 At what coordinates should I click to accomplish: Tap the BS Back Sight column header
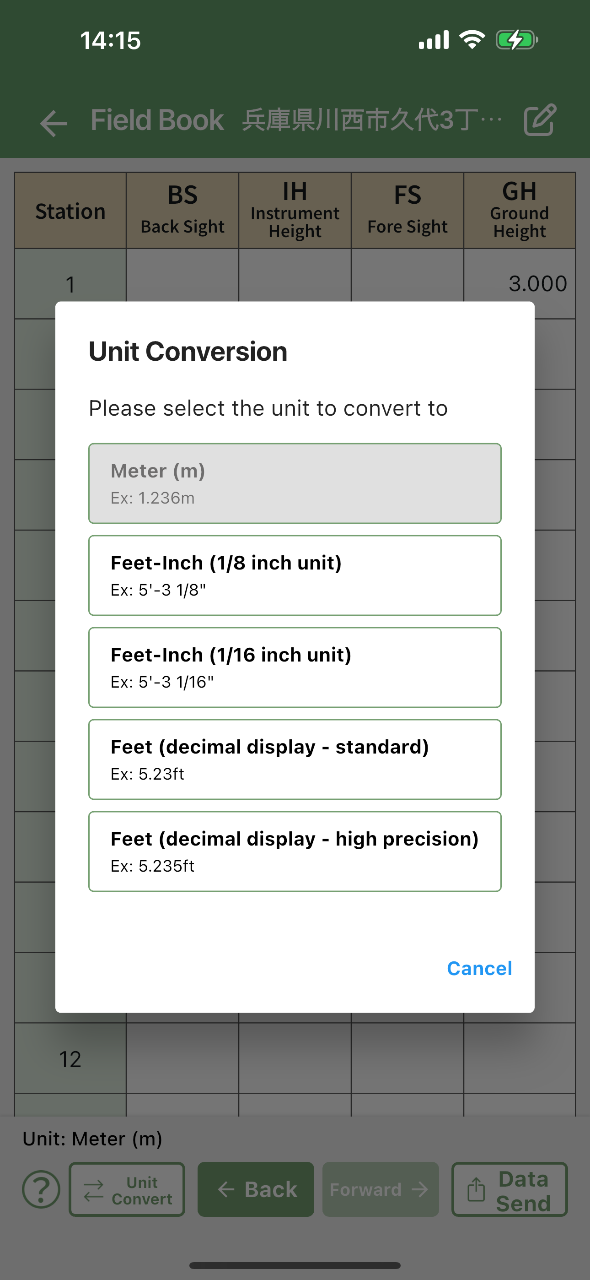point(183,211)
